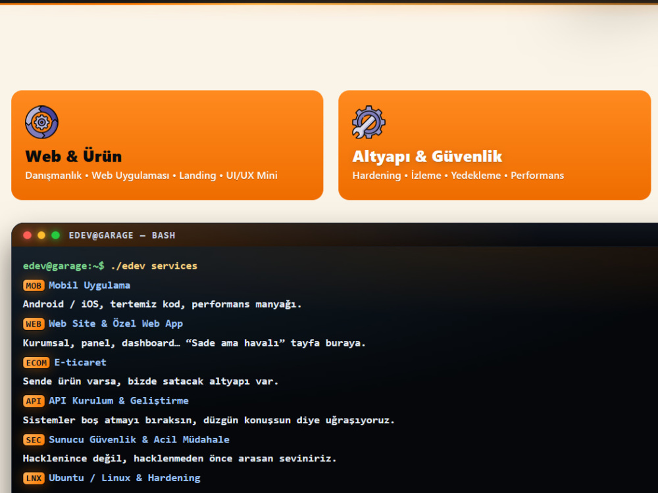The image size is (658, 493).
Task: Click 'Kurumsal, panel, dashboard…' description line
Action: pyautogui.click(x=194, y=343)
